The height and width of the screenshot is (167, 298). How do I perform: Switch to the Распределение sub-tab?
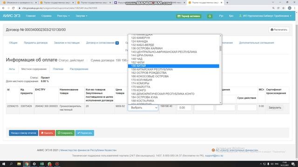tap(79, 69)
